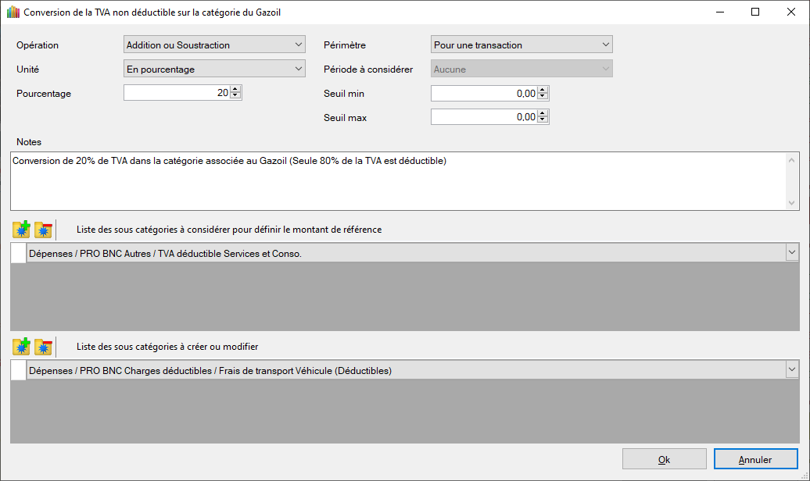Remove a sub-category from the reference amount list

tap(43, 230)
